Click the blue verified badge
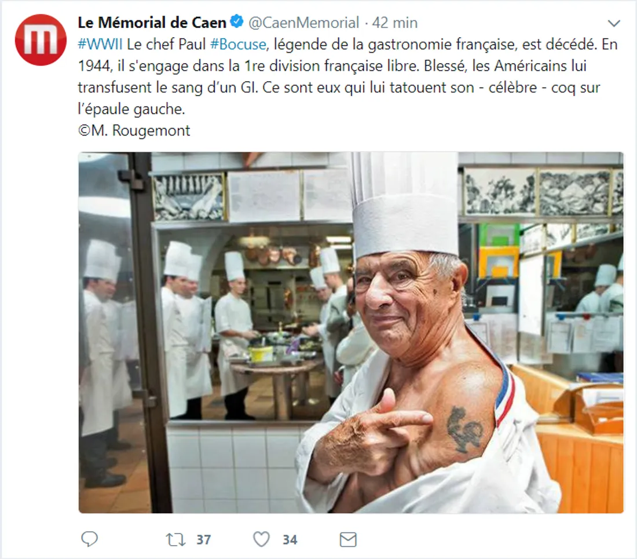Viewport: 637px width, 559px height. [237, 21]
